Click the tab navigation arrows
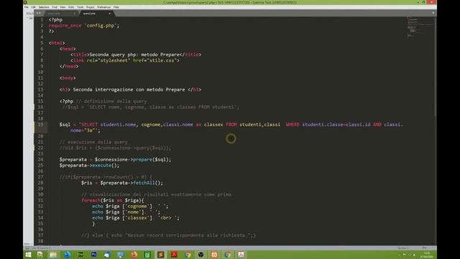 point(39,13)
